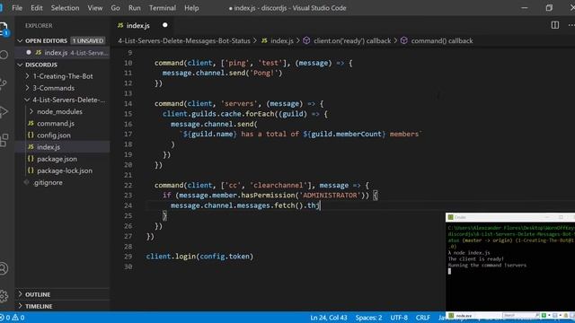Expand the 3-Commands folder

[x=27, y=88]
